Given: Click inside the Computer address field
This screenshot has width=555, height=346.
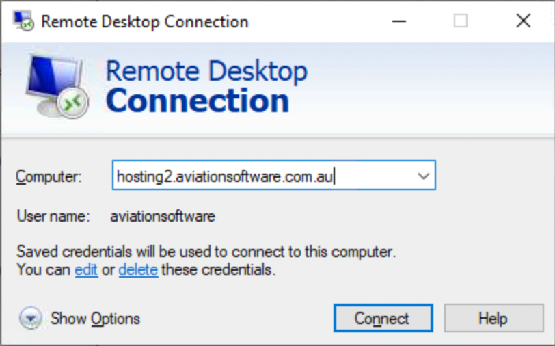Looking at the screenshot, I should [x=260, y=176].
